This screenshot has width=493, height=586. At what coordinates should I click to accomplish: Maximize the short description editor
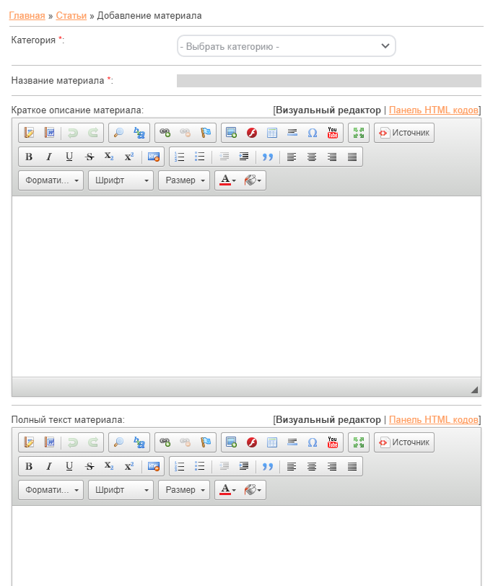pos(358,133)
